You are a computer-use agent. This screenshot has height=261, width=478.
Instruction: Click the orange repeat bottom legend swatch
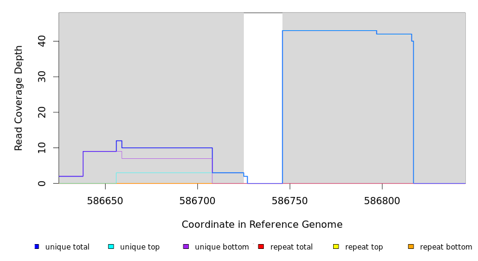(411, 246)
